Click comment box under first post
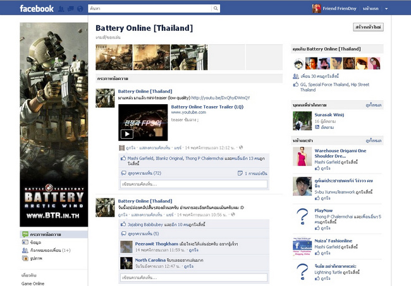Image resolution: width=411 pixels, height=286 pixels. pyautogui.click(x=193, y=184)
